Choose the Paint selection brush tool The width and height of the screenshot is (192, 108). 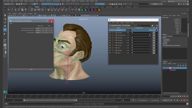pyautogui.click(x=5, y=22)
